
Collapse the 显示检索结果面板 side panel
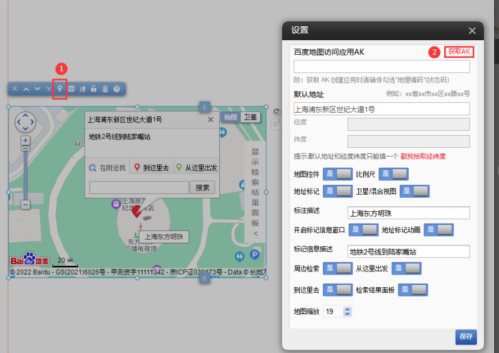coord(255,232)
